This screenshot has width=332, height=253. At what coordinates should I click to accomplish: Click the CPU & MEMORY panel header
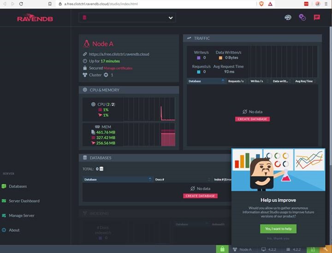click(129, 90)
